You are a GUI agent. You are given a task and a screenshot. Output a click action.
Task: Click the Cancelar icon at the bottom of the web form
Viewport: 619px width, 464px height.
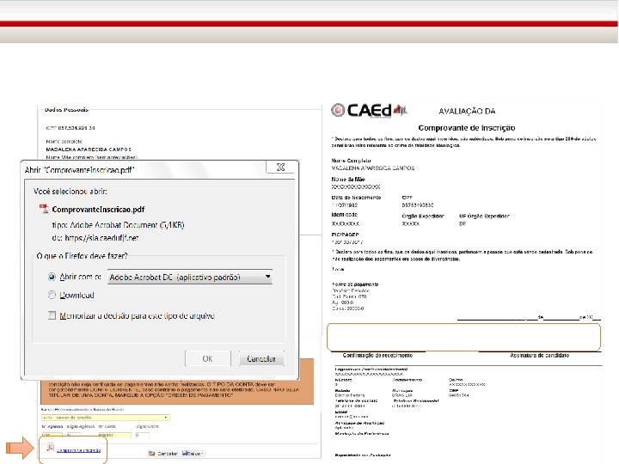pyautogui.click(x=151, y=454)
